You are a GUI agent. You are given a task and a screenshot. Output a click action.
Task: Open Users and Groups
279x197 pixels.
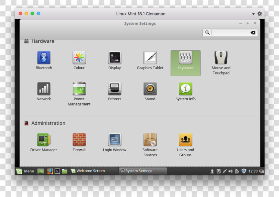185,145
